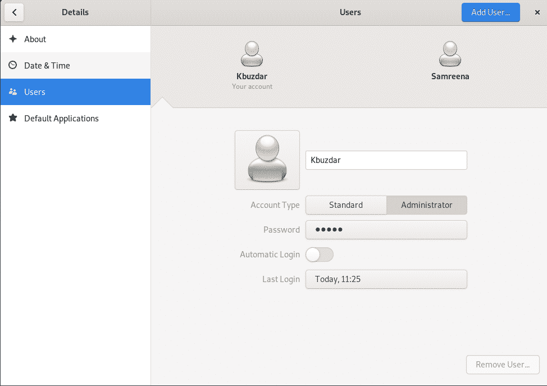Click the Password field to change password
Viewport: 547px width, 386px height.
pyautogui.click(x=386, y=230)
